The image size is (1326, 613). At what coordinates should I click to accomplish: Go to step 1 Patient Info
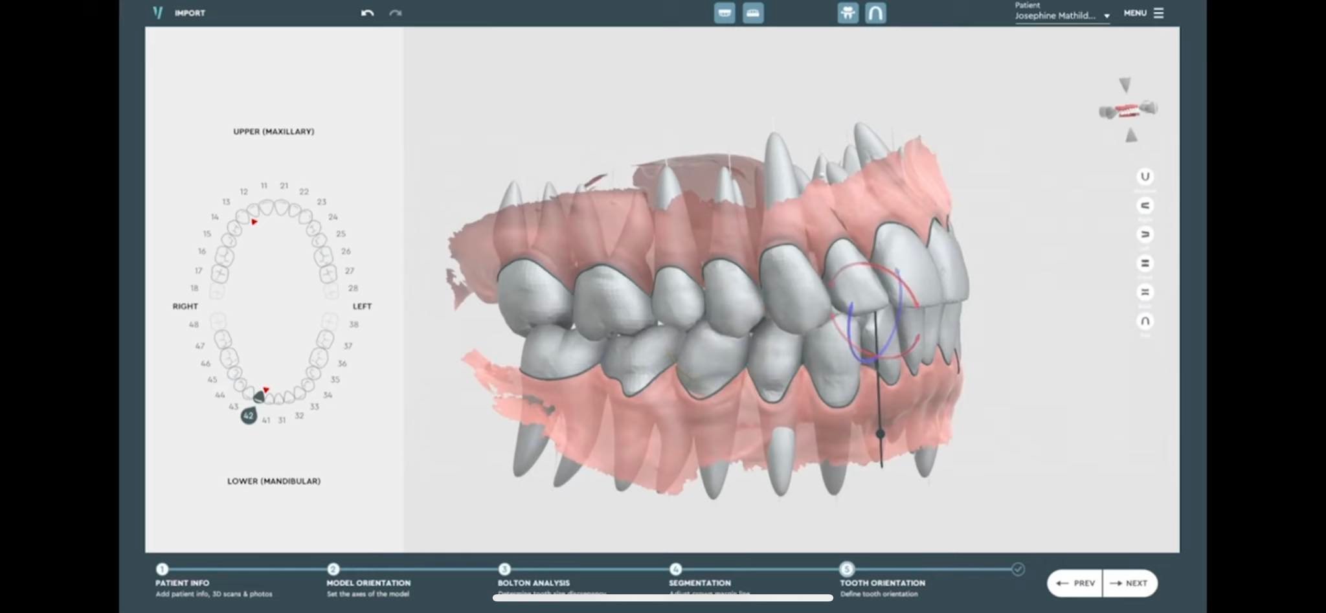(x=162, y=569)
